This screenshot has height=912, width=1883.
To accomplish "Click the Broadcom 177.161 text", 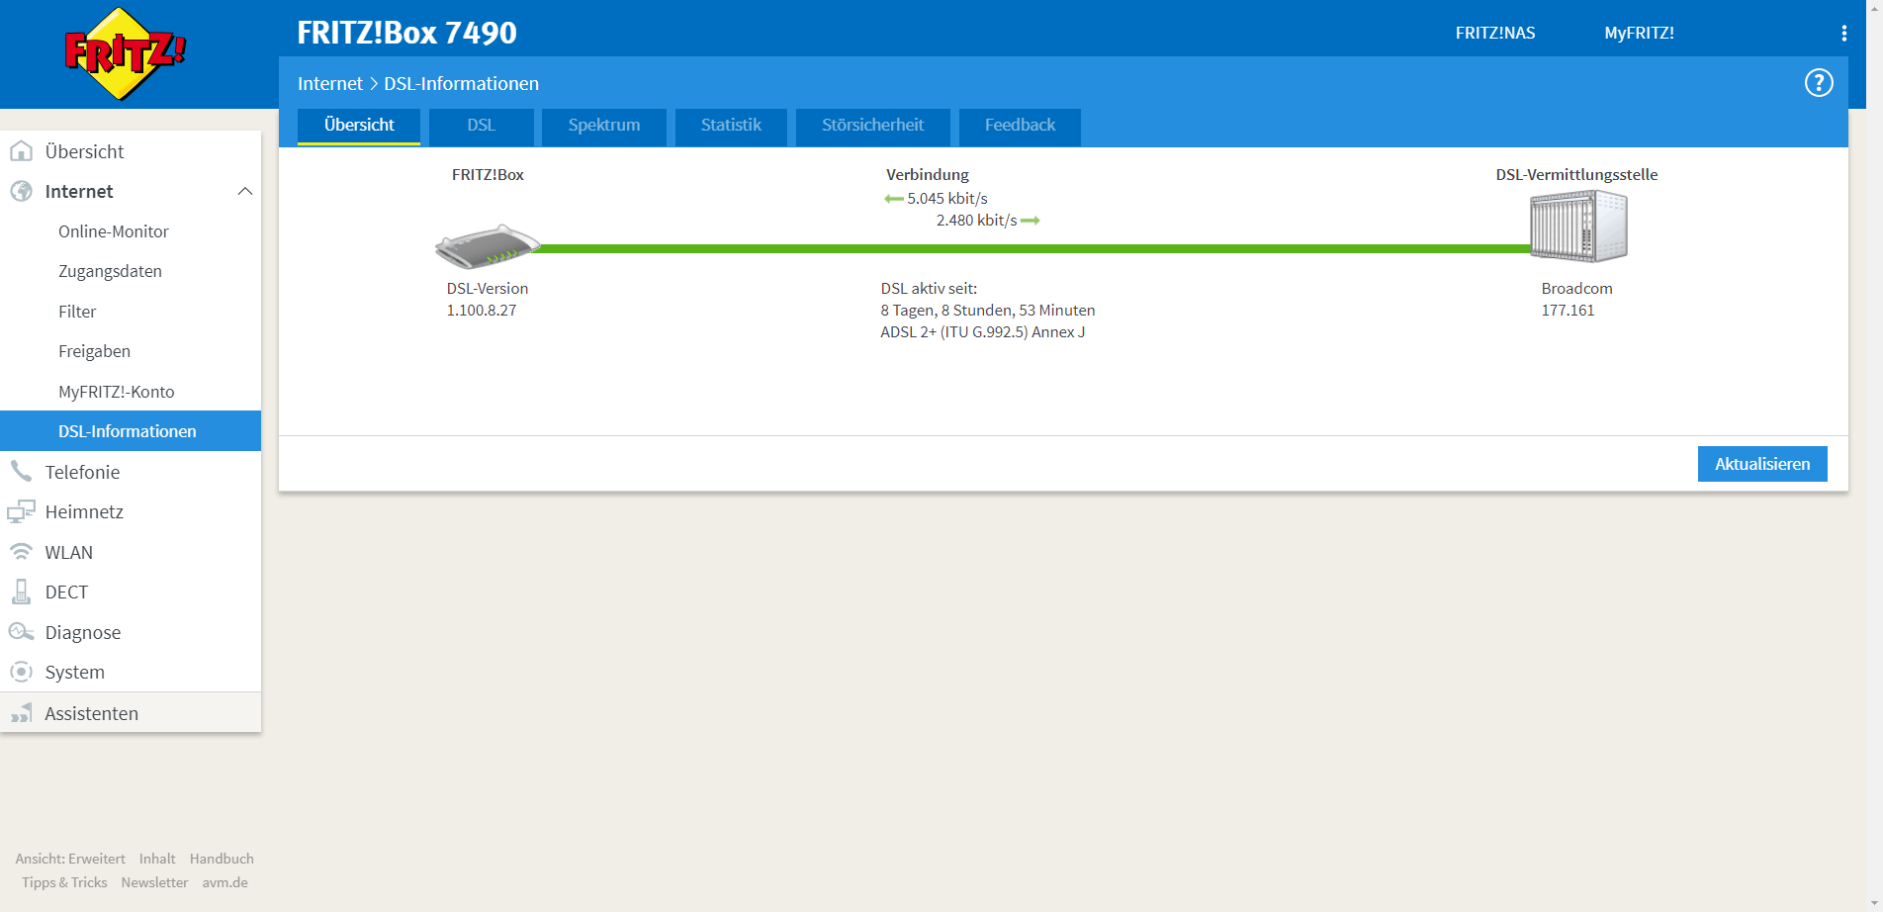I will (1576, 299).
